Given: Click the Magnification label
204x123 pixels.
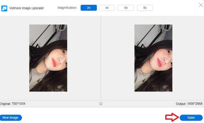Looking at the screenshot, I should click(67, 8).
